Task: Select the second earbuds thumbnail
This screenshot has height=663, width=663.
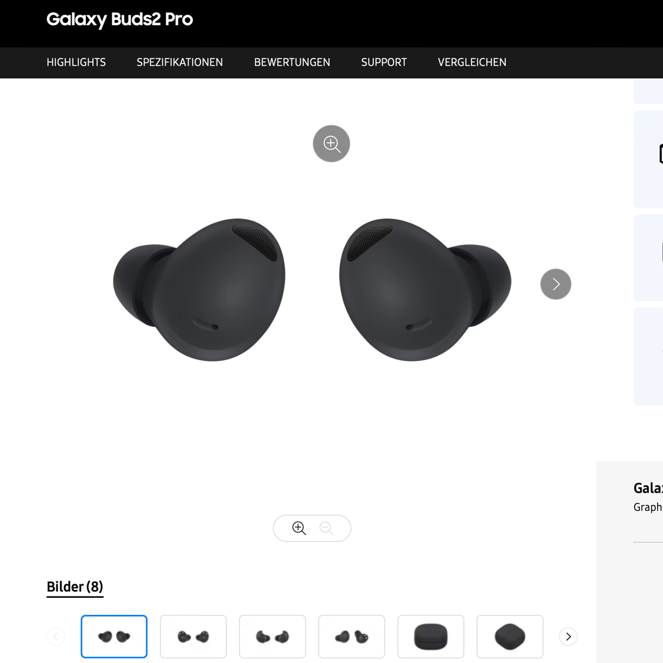Action: pyautogui.click(x=193, y=637)
